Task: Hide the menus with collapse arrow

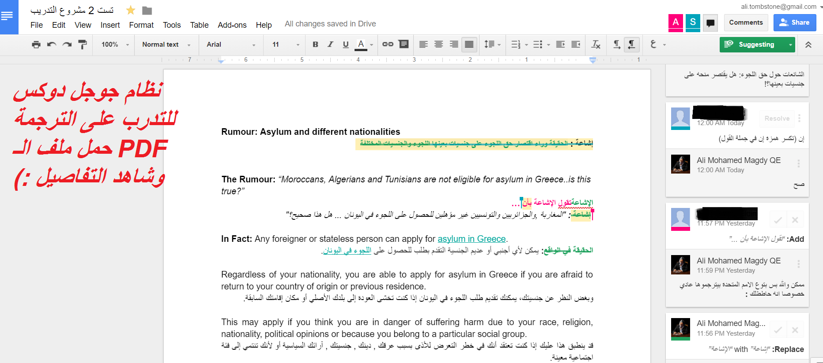Action: point(808,44)
